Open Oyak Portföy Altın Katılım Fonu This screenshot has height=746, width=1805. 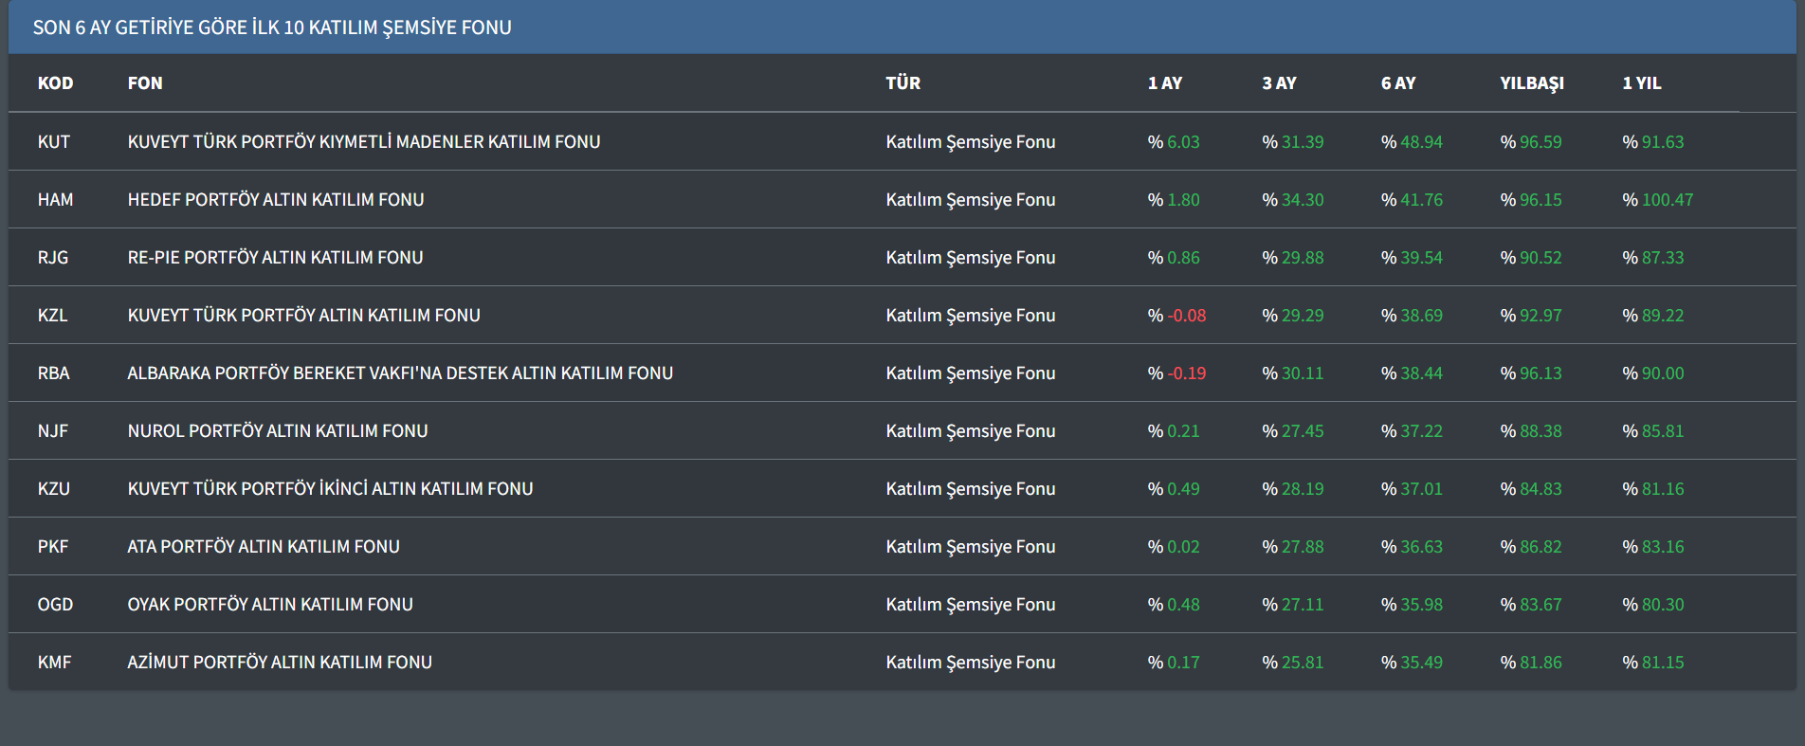click(270, 605)
